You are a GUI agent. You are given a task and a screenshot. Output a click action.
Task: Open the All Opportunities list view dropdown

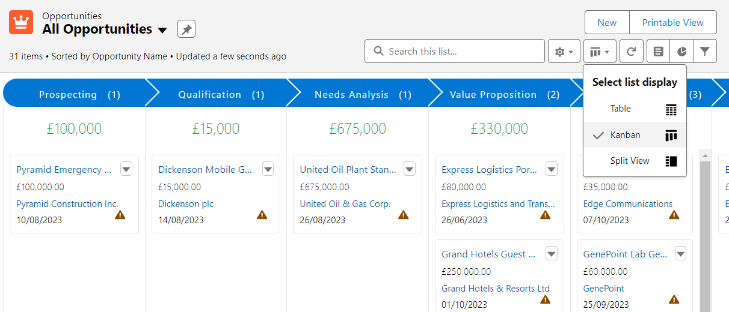tap(162, 30)
